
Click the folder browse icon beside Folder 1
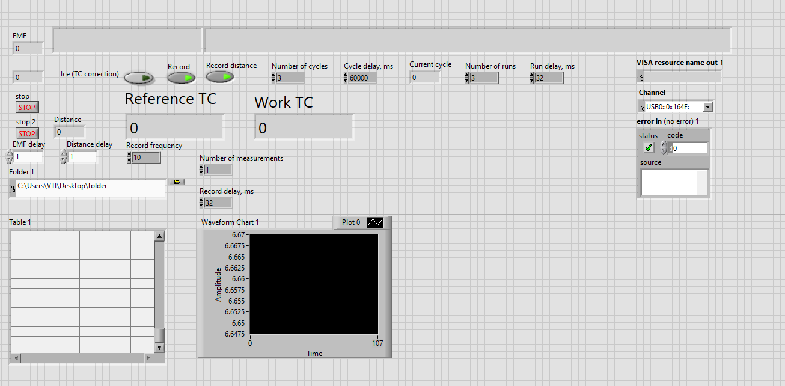click(176, 182)
